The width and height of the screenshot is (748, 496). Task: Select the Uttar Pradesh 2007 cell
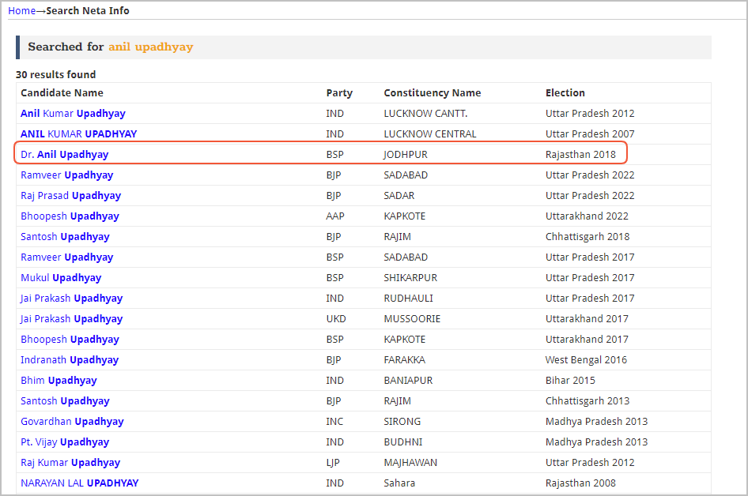590,134
